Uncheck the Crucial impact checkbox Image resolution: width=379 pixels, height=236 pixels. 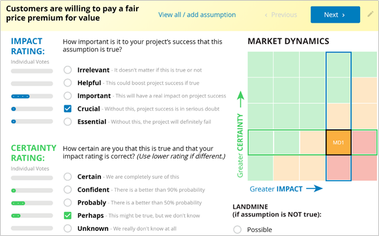pos(68,109)
